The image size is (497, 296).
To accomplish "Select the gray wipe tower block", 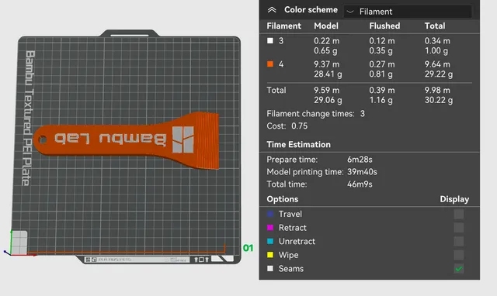I will click(x=19, y=243).
